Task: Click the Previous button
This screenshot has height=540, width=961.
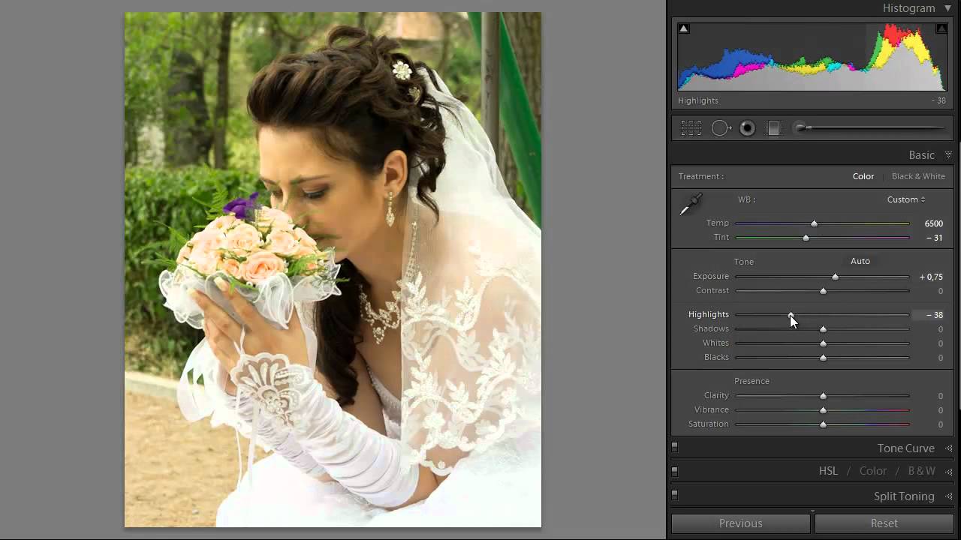Action: (740, 523)
